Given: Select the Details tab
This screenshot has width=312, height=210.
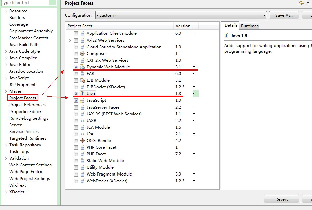Looking at the screenshot, I should tap(231, 25).
